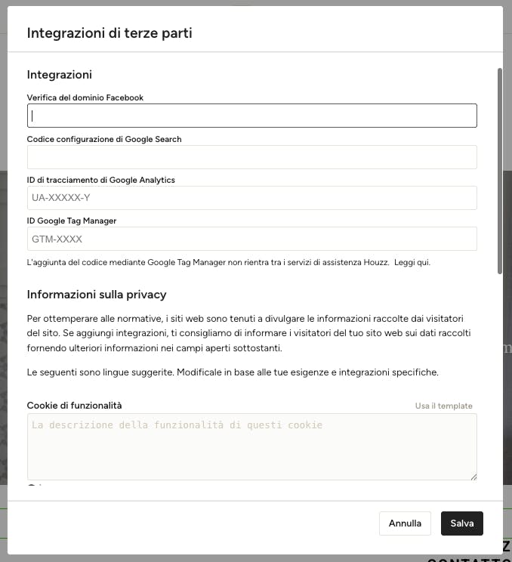Screen dimensions: 512x562
Task: Focus the Codice configurazione di Google Search field
Action: (x=252, y=157)
